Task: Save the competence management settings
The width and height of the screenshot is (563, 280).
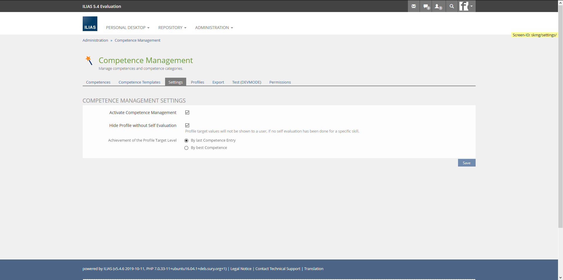Action: tap(466, 163)
